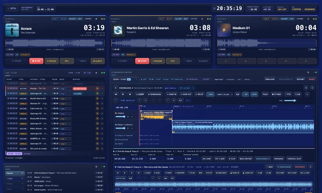Open the Calvin Harris row dropdown arrow

[97, 108]
